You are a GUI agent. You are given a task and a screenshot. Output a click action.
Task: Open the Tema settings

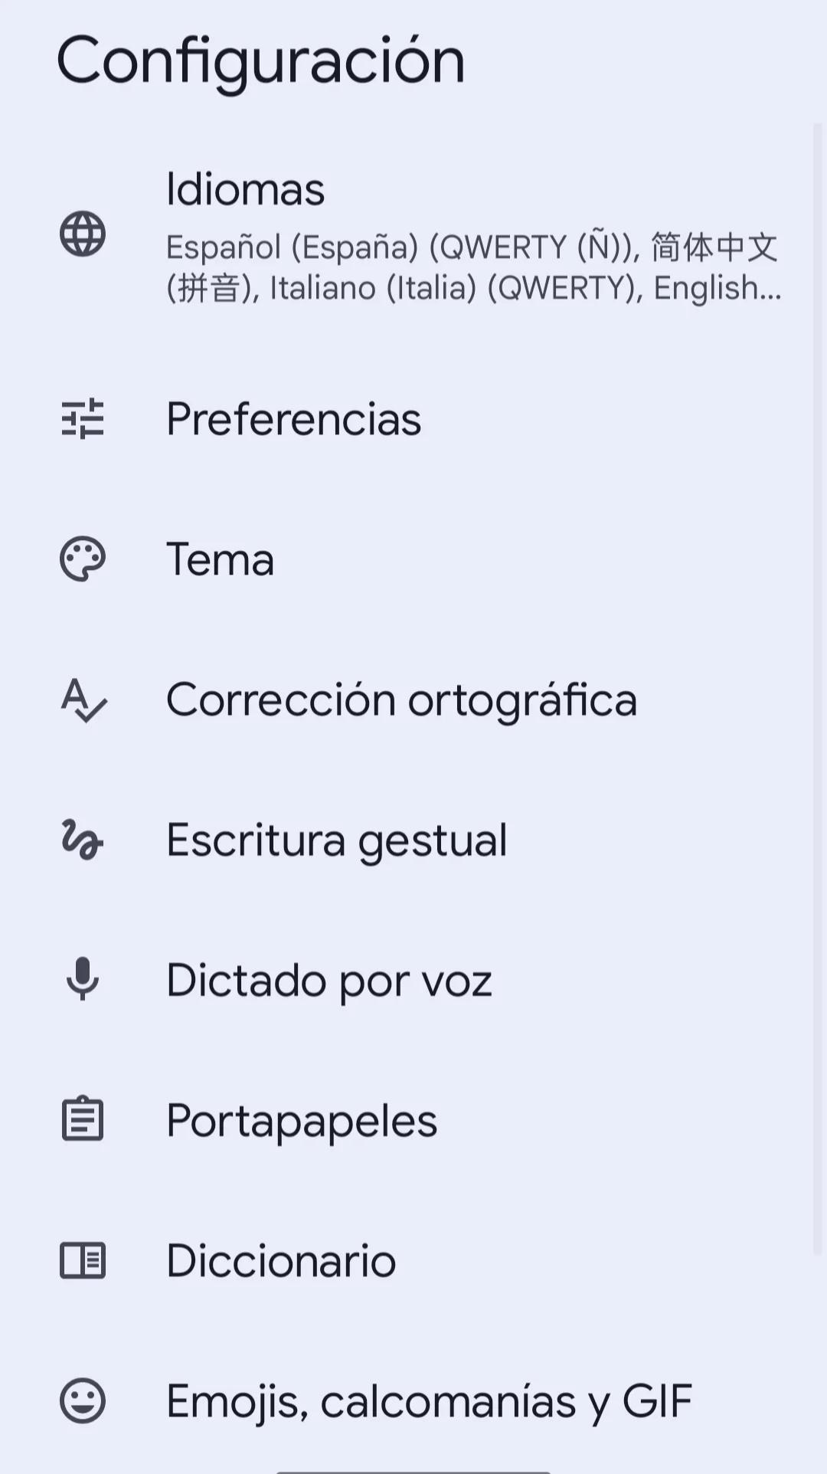click(x=221, y=559)
